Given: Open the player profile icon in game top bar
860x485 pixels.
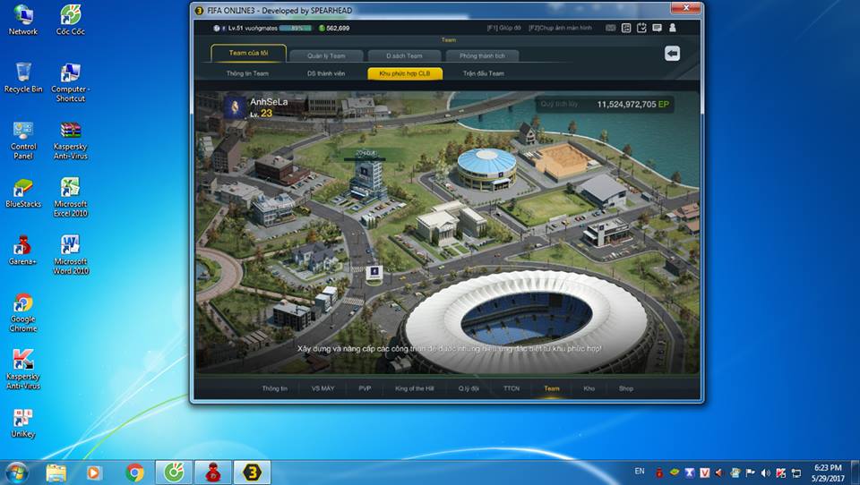Looking at the screenshot, I should click(x=673, y=28).
